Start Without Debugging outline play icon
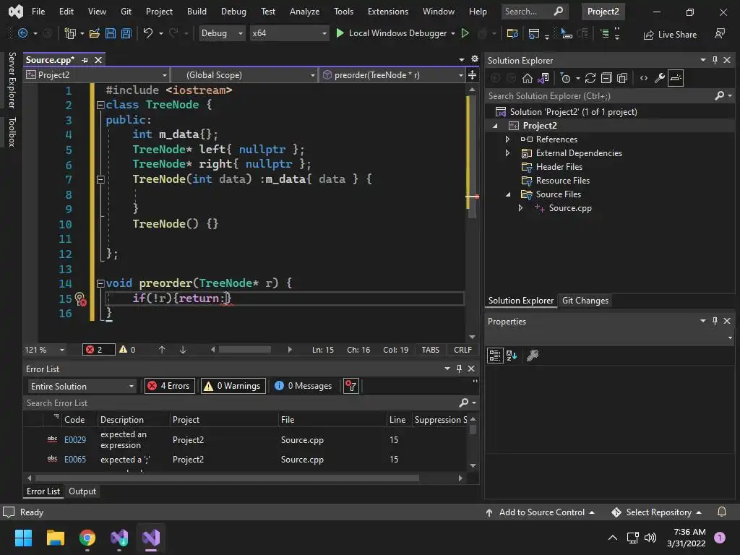The height and width of the screenshot is (555, 740). [x=465, y=33]
